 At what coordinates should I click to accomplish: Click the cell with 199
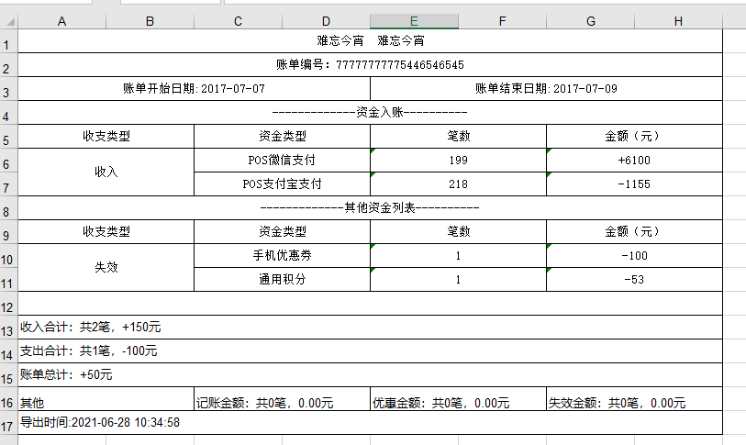pyautogui.click(x=458, y=160)
